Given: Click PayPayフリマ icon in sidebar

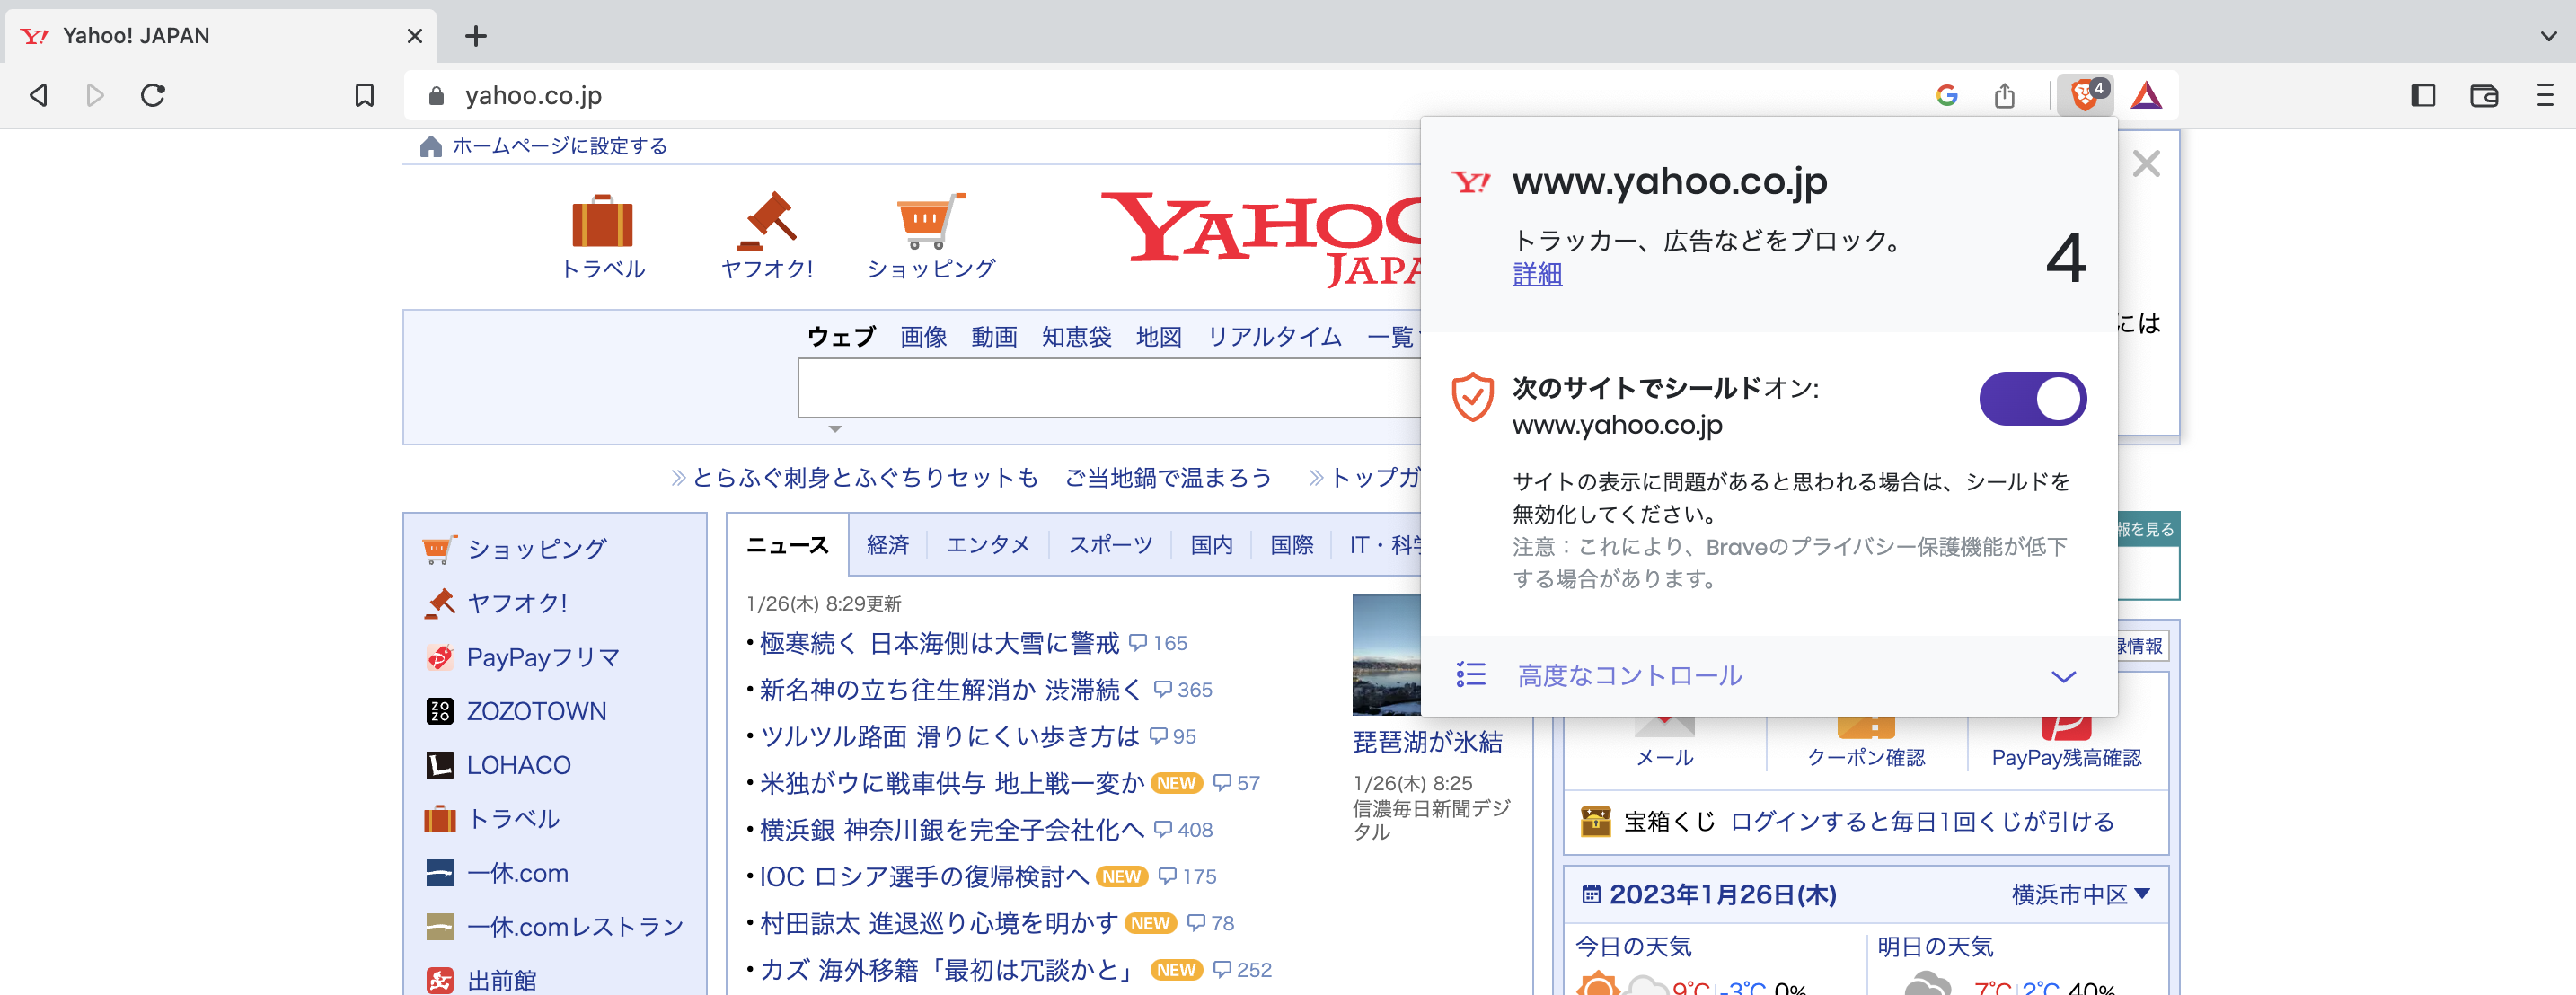Looking at the screenshot, I should [x=440, y=657].
